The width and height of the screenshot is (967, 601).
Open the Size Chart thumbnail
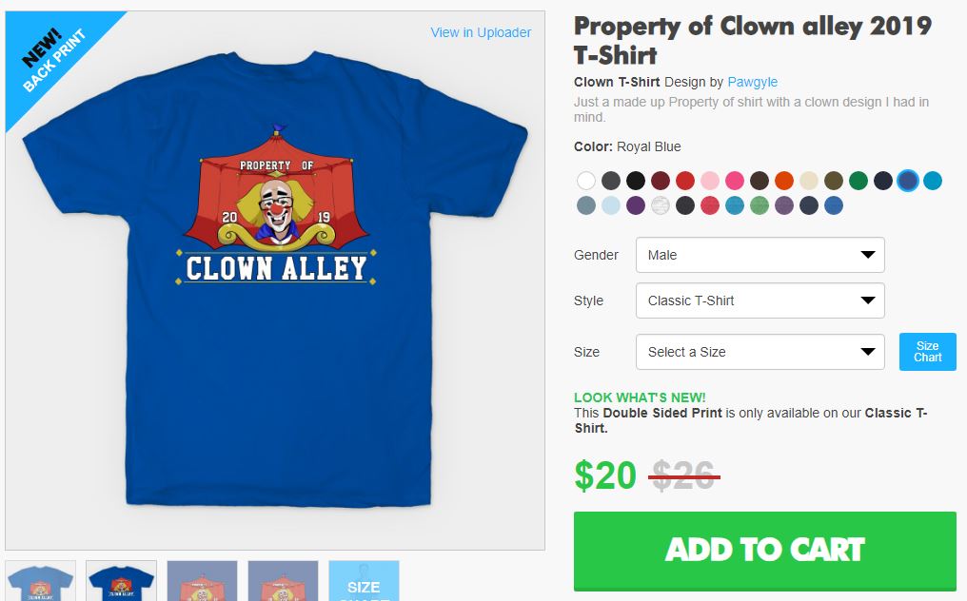point(364,580)
